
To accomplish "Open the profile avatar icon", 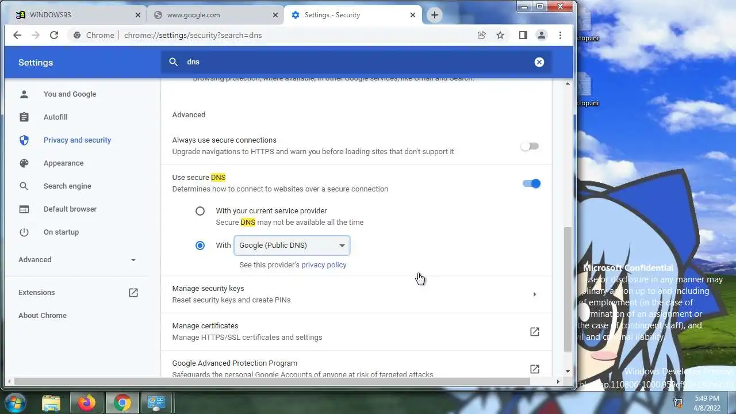I will click(x=542, y=35).
